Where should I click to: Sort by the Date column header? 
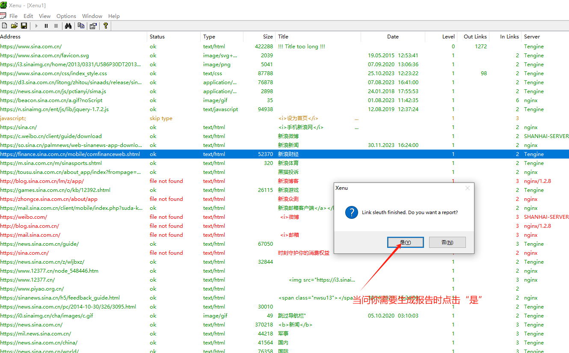click(393, 37)
